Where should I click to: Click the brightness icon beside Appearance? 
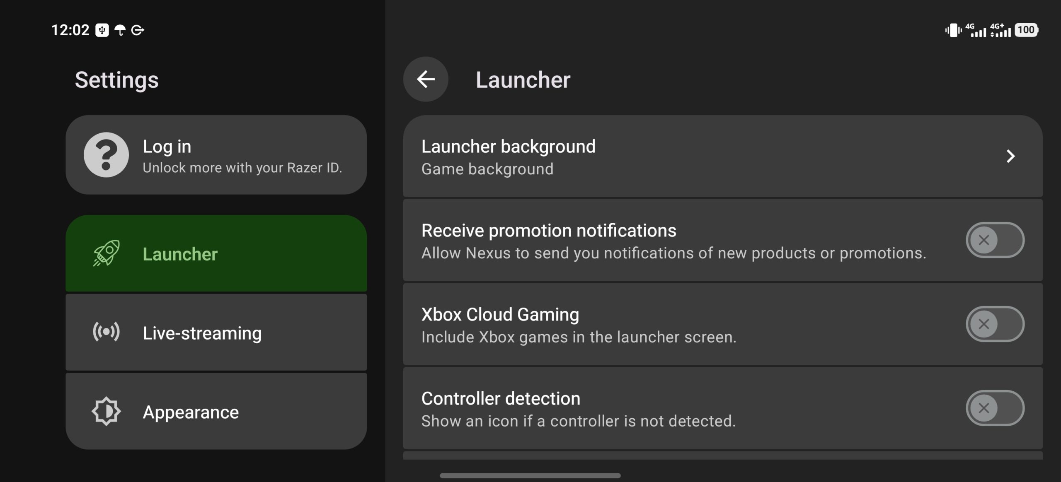(106, 412)
